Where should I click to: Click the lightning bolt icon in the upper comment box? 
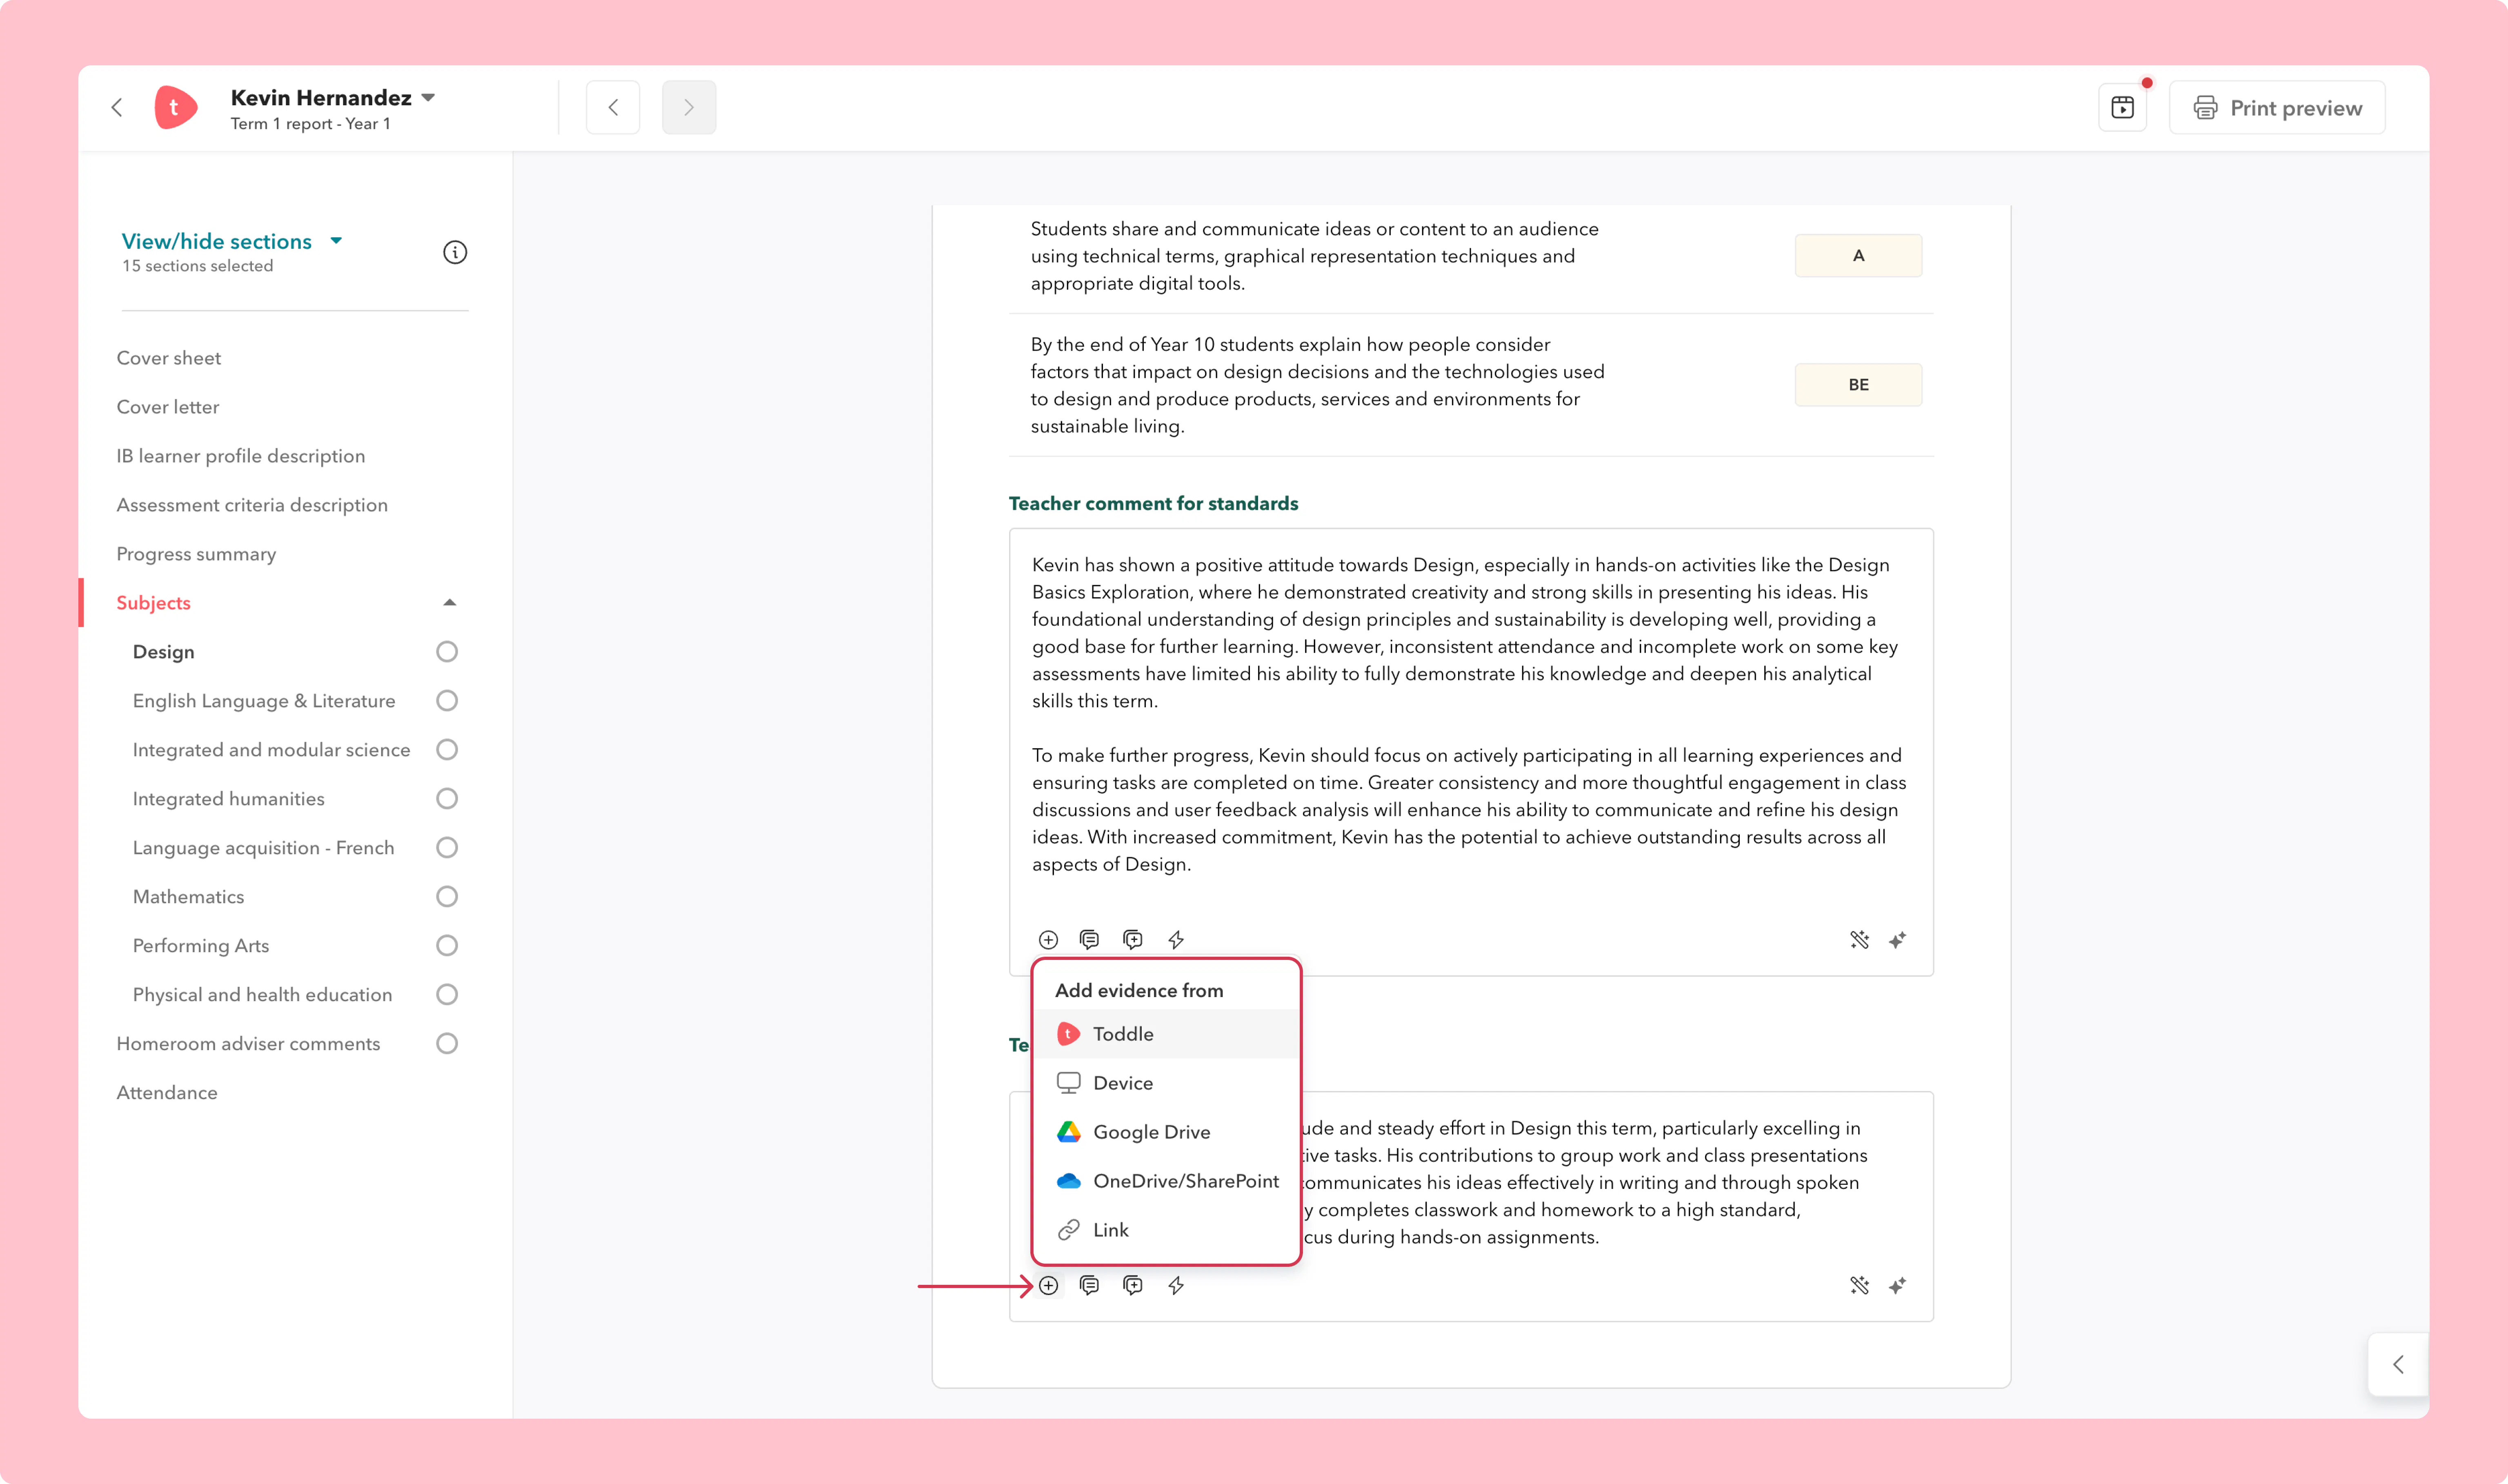[1176, 939]
